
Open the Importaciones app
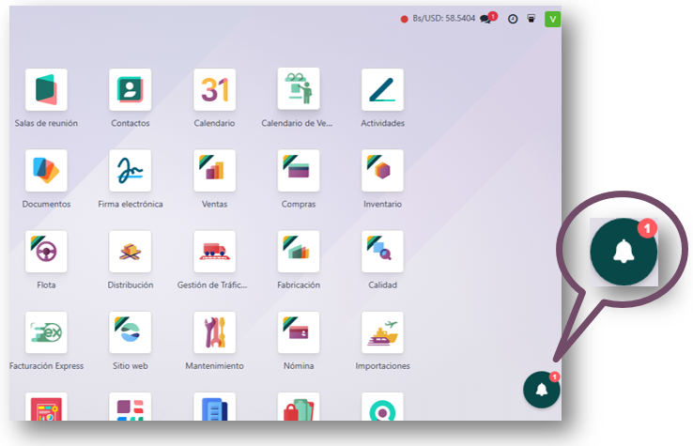(382, 332)
